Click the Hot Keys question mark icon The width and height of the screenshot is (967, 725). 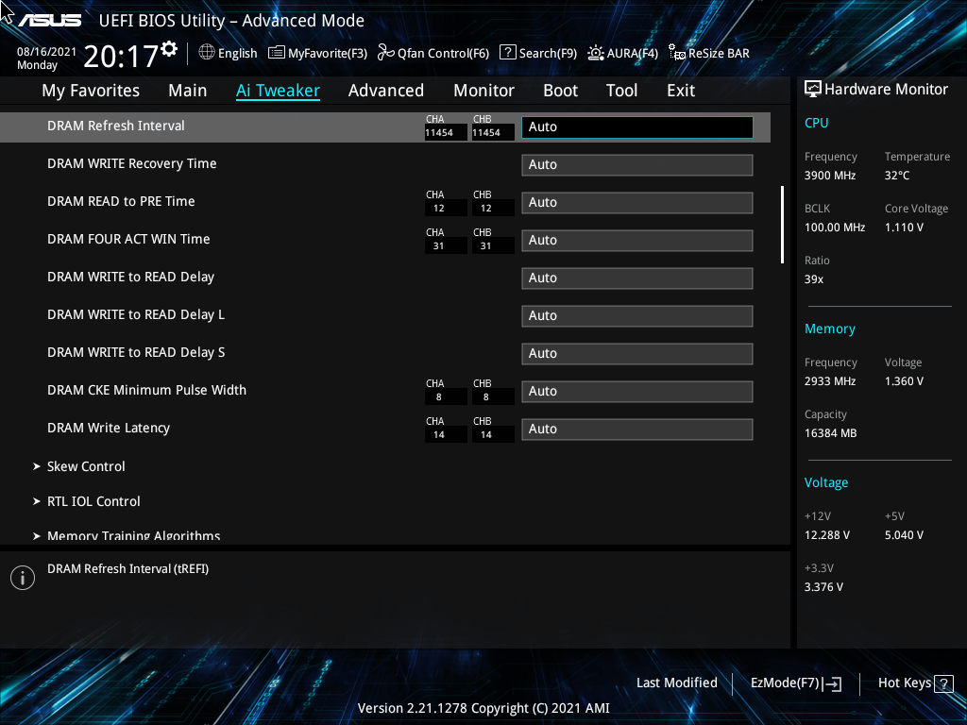pyautogui.click(x=943, y=683)
